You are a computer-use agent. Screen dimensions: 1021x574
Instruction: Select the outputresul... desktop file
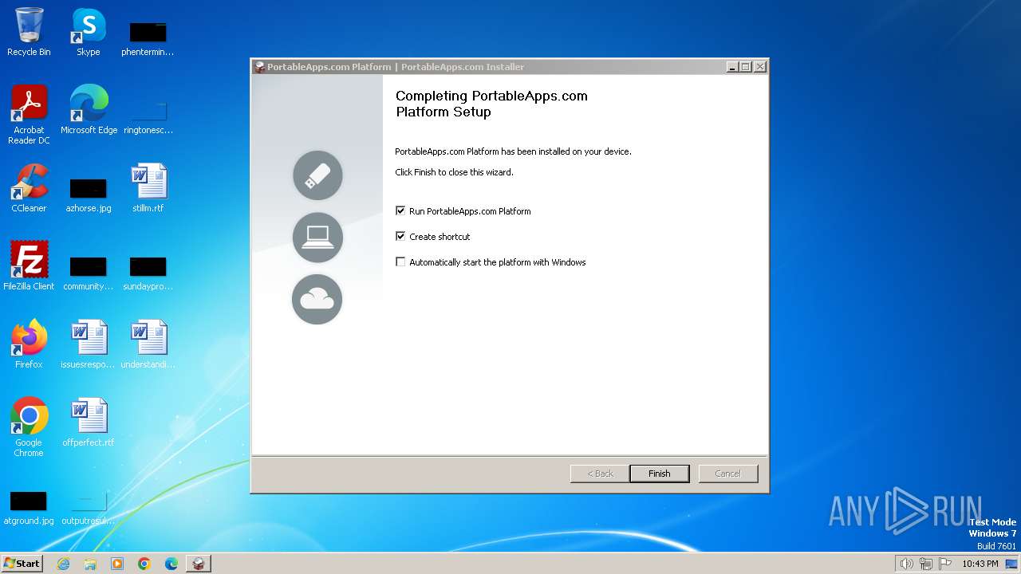pyautogui.click(x=89, y=509)
